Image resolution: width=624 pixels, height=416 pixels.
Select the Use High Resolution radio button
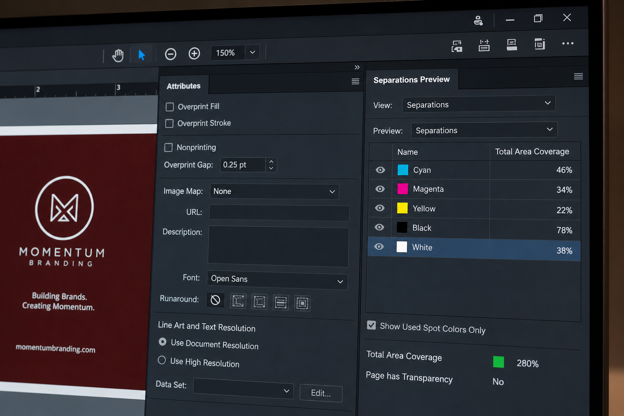[162, 360]
